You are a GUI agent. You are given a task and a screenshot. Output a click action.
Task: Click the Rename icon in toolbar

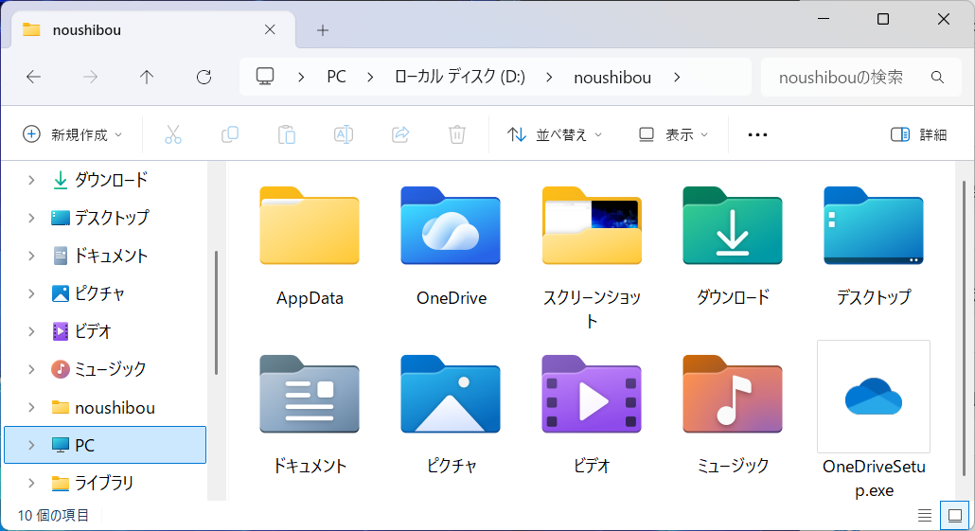[x=344, y=134]
